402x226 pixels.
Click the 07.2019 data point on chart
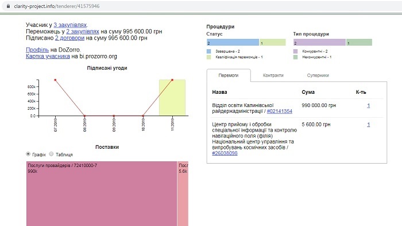point(55,80)
